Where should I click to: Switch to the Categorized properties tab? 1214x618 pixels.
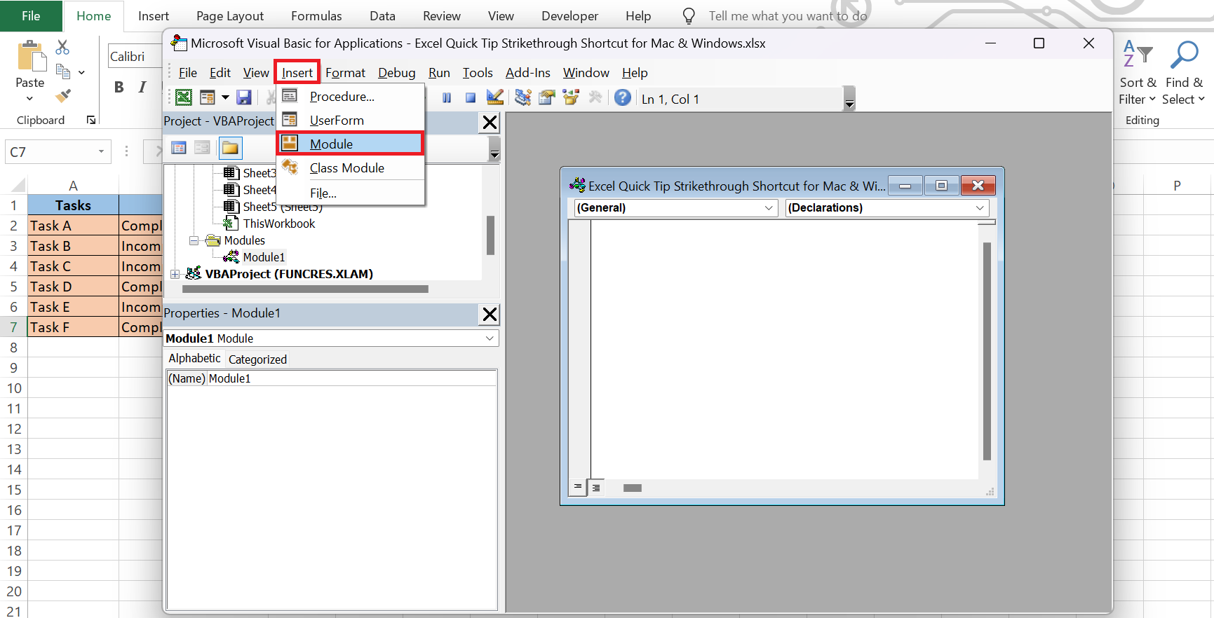[257, 359]
